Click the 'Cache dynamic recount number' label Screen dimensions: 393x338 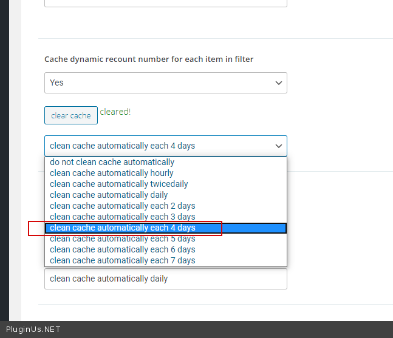pyautogui.click(x=149, y=59)
